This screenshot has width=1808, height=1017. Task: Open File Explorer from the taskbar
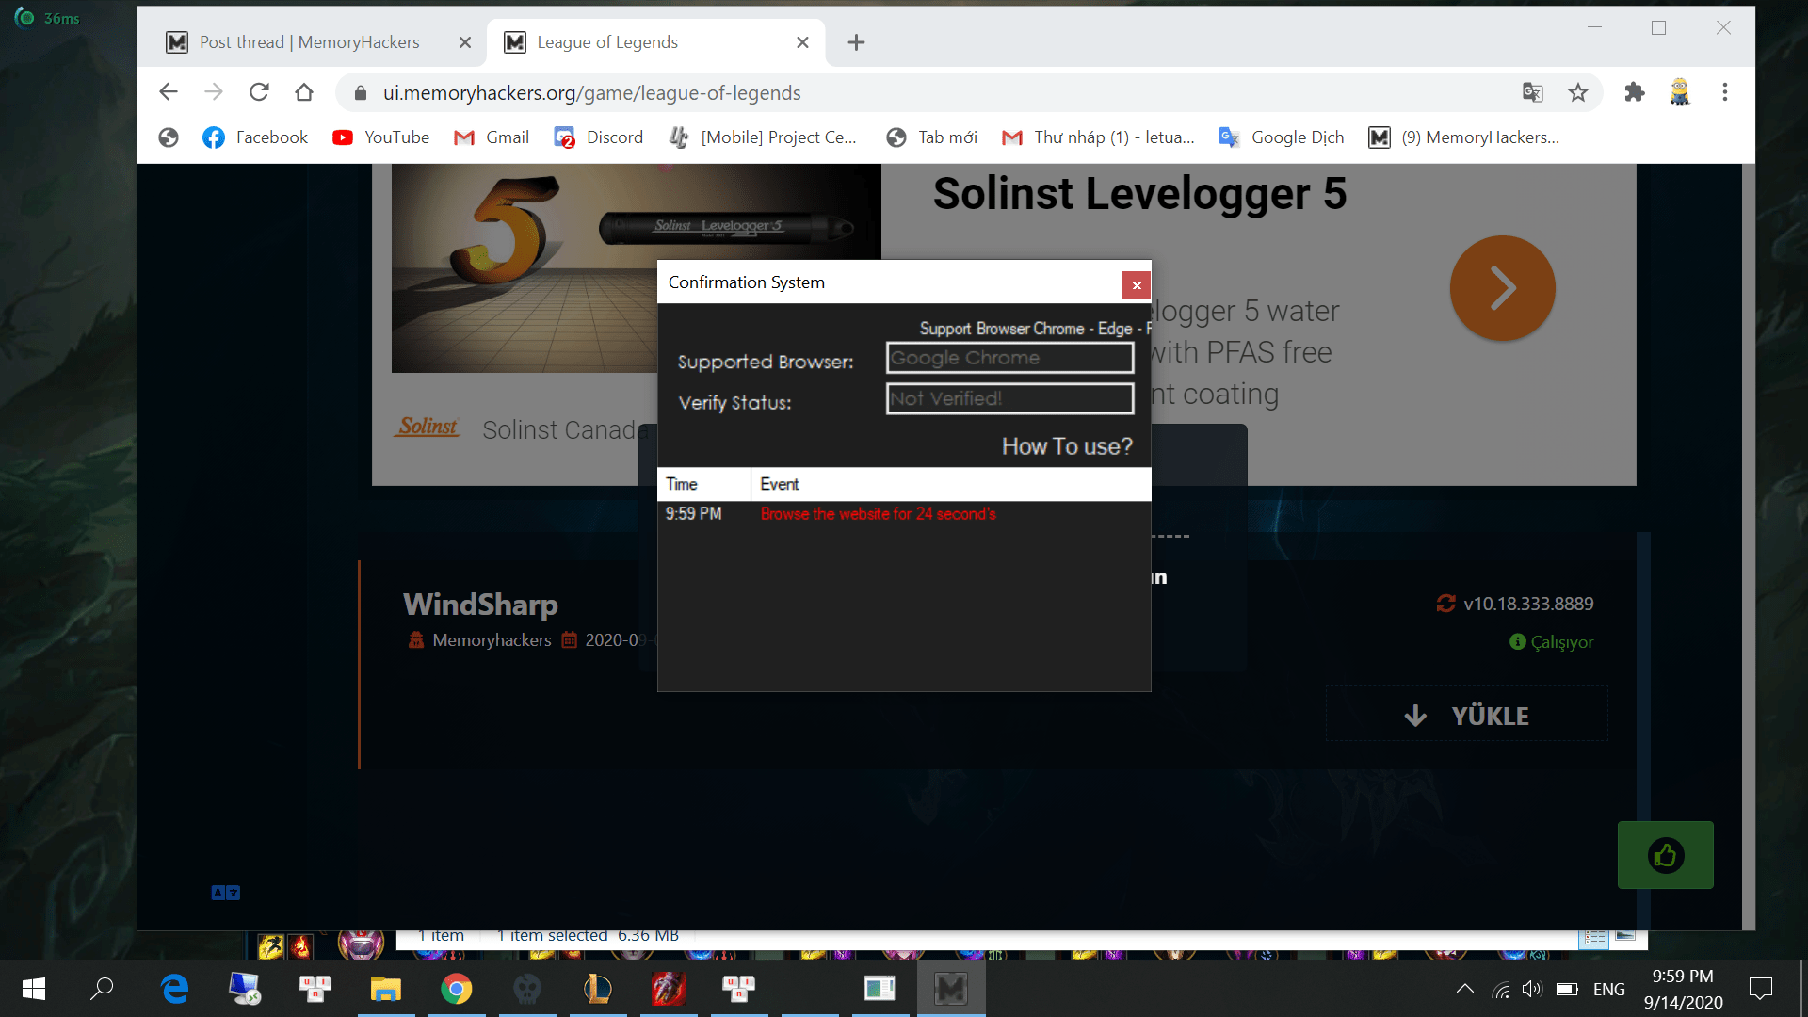click(x=385, y=989)
